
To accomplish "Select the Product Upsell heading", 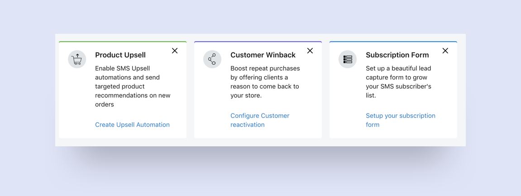I will [x=120, y=55].
